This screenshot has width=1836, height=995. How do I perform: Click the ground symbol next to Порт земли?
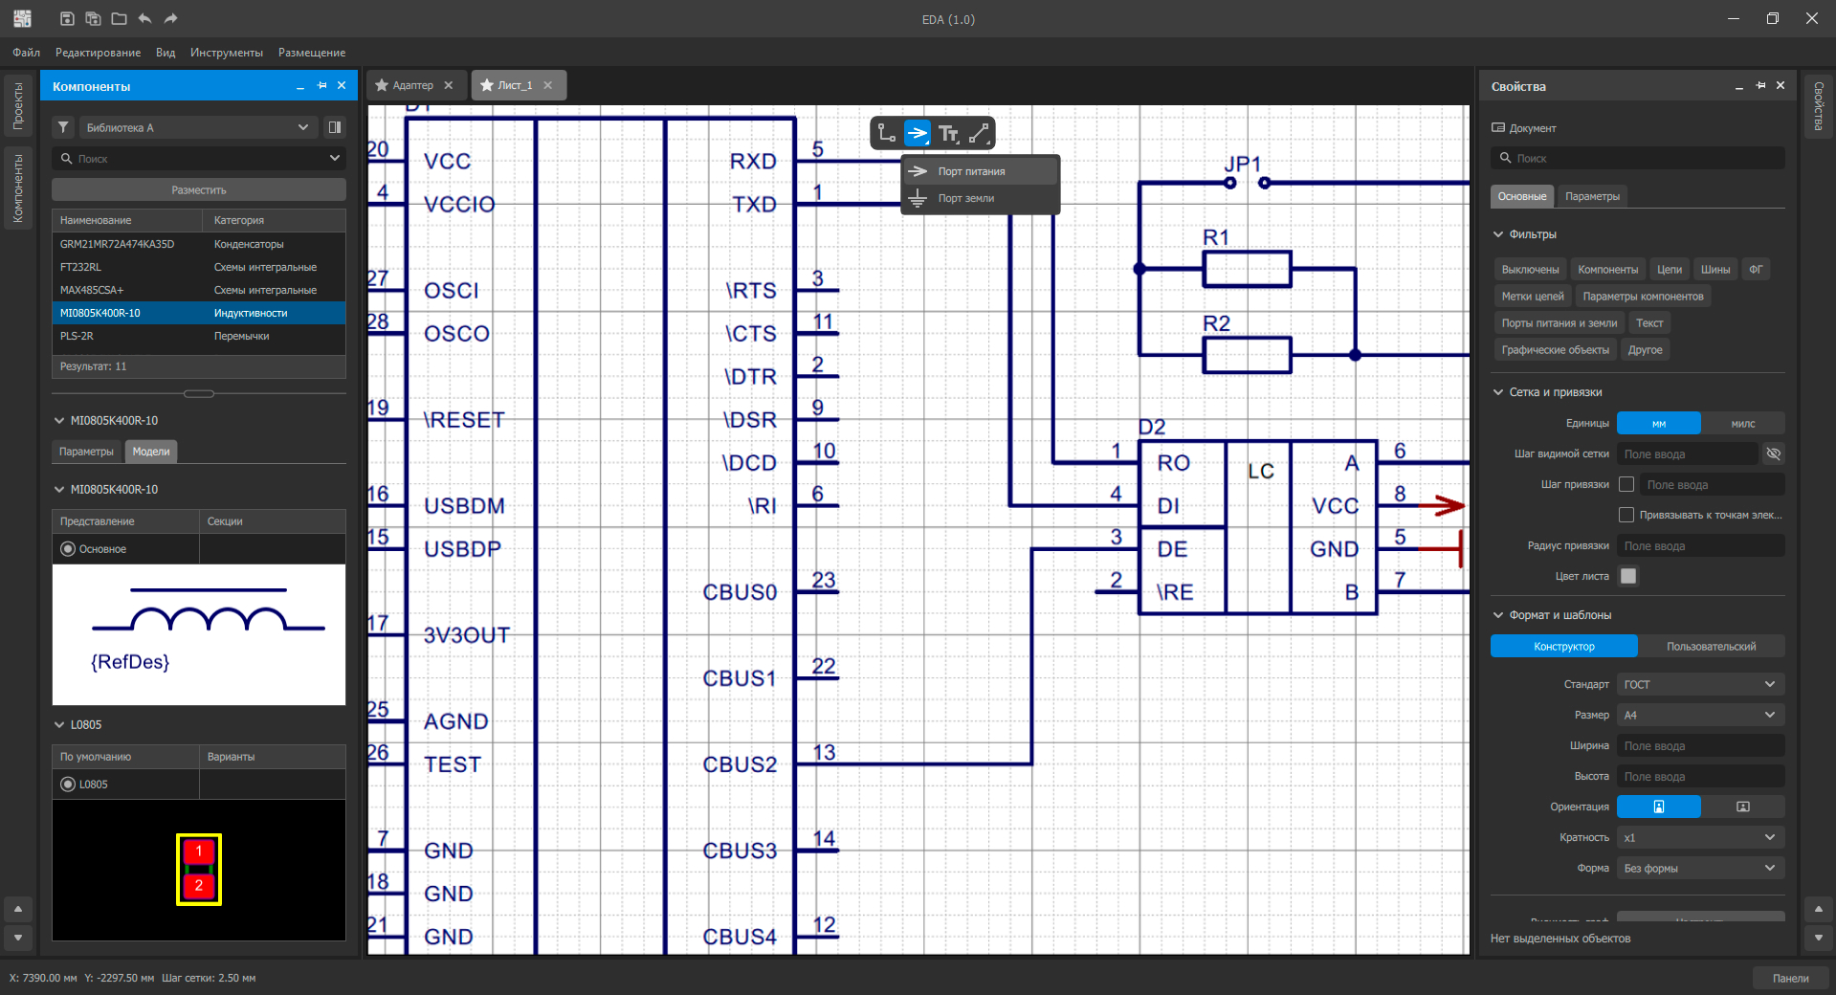pos(918,198)
